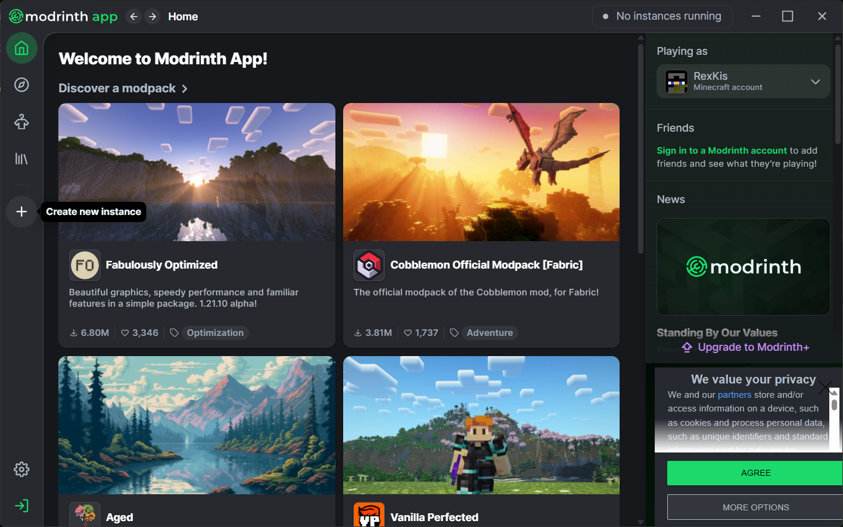
Task: Click the Upgrade to Modrinth+ link
Action: coord(753,347)
